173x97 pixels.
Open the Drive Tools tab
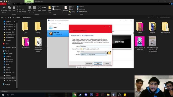tap(29, 4)
